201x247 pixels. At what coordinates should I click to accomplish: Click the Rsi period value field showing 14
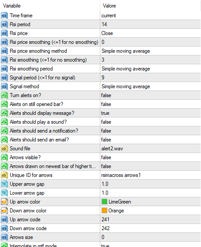150,24
